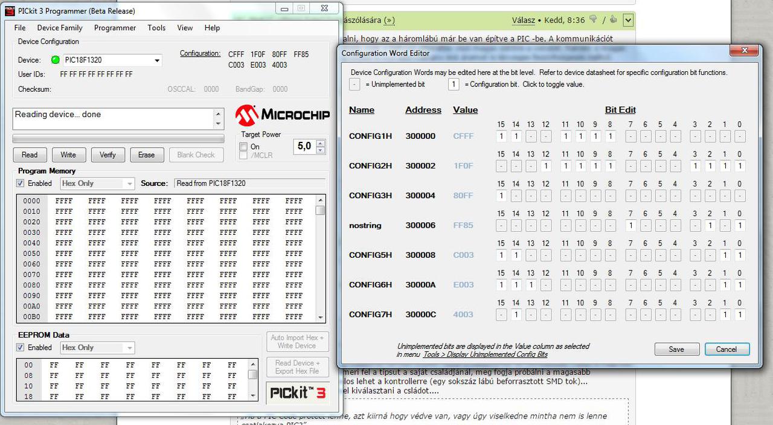
Task: Click the programming progress bar
Action: [118, 139]
